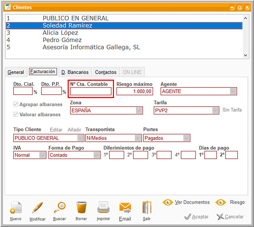Image resolution: width=254 pixels, height=227 pixels.
Task: Click the Buscar magnifier icon
Action: tap(59, 207)
